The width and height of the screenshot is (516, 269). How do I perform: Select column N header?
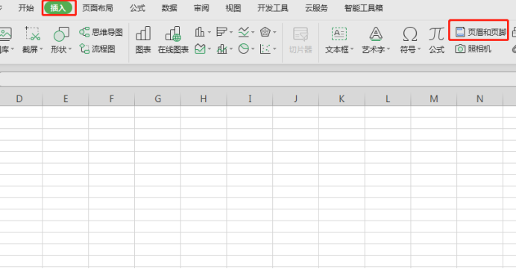point(479,98)
